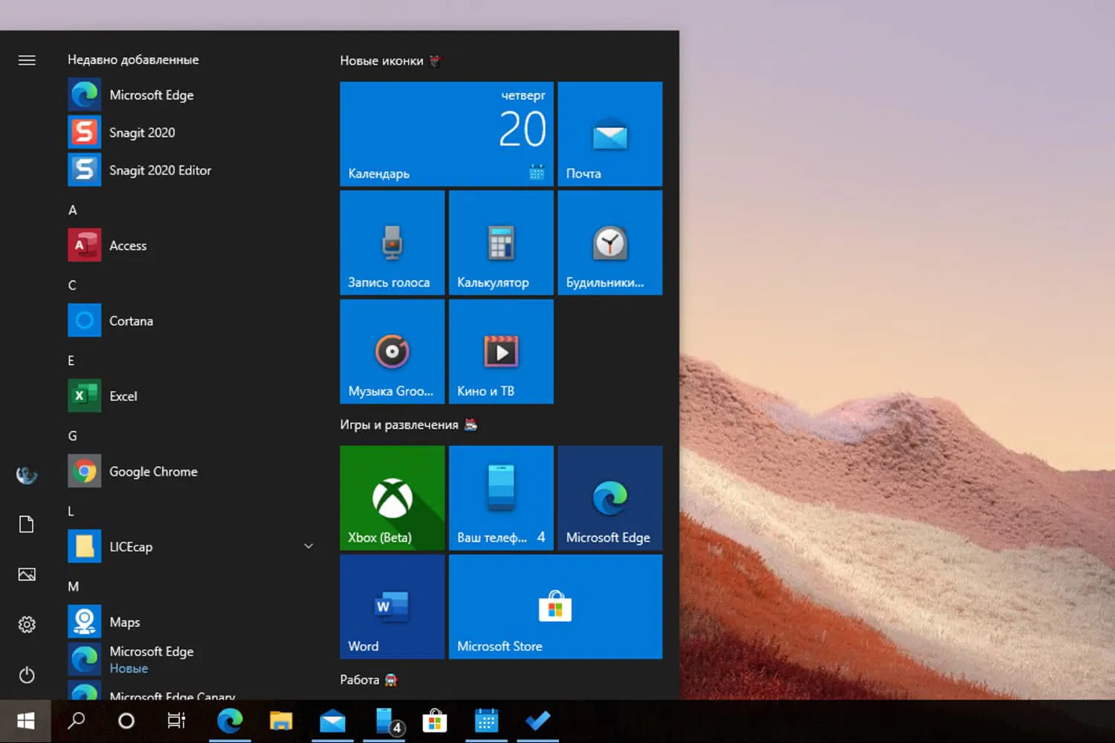
Task: Open the alphabet index via letter A header
Action: pyautogui.click(x=72, y=210)
